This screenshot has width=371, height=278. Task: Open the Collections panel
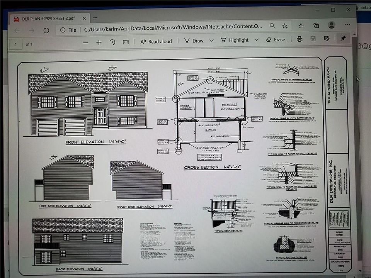[x=316, y=25]
